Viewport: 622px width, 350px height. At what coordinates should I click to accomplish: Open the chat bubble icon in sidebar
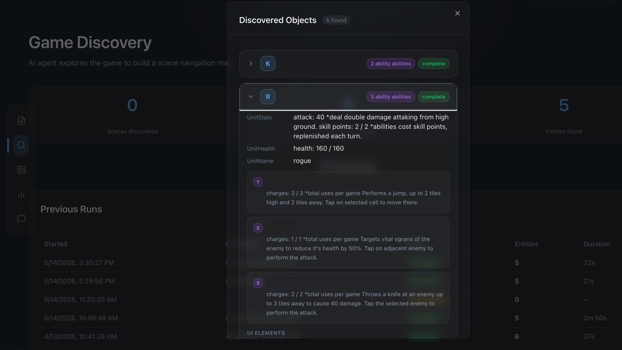[x=21, y=219]
